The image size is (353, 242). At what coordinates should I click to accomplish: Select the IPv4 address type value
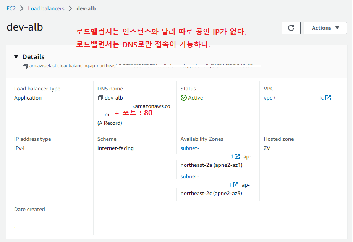coord(19,148)
